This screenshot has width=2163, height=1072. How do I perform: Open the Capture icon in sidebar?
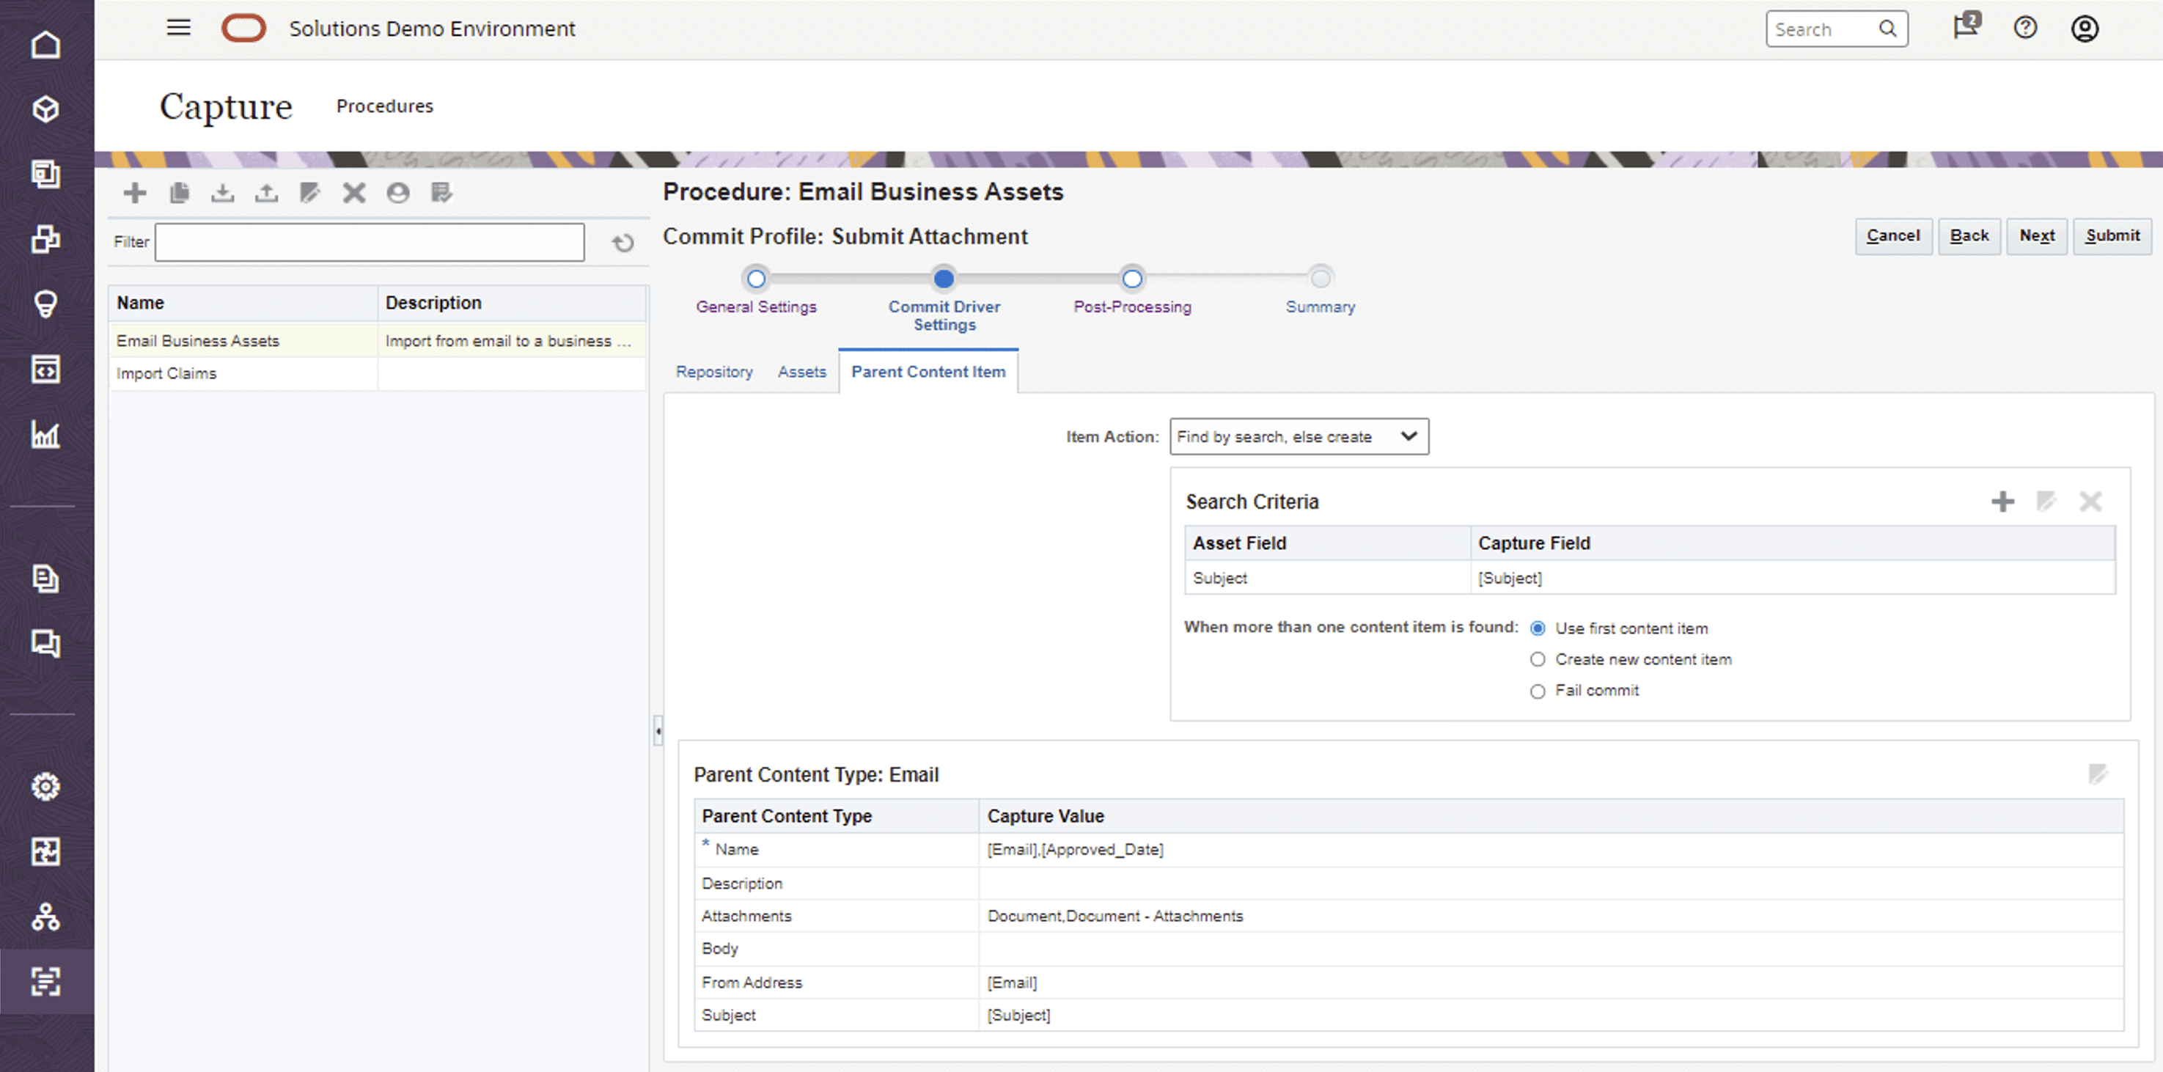coord(45,981)
